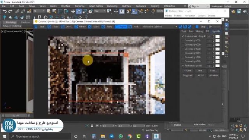Click the Toggle all button
Screen dimensions: 249x140
pyautogui.click(x=188, y=75)
